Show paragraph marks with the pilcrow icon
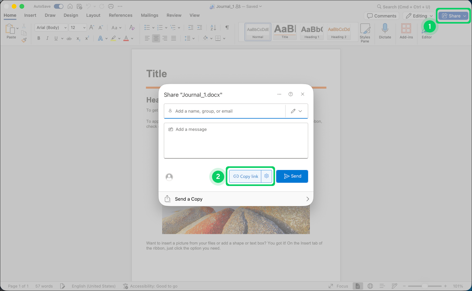Image resolution: width=472 pixels, height=291 pixels. click(227, 28)
